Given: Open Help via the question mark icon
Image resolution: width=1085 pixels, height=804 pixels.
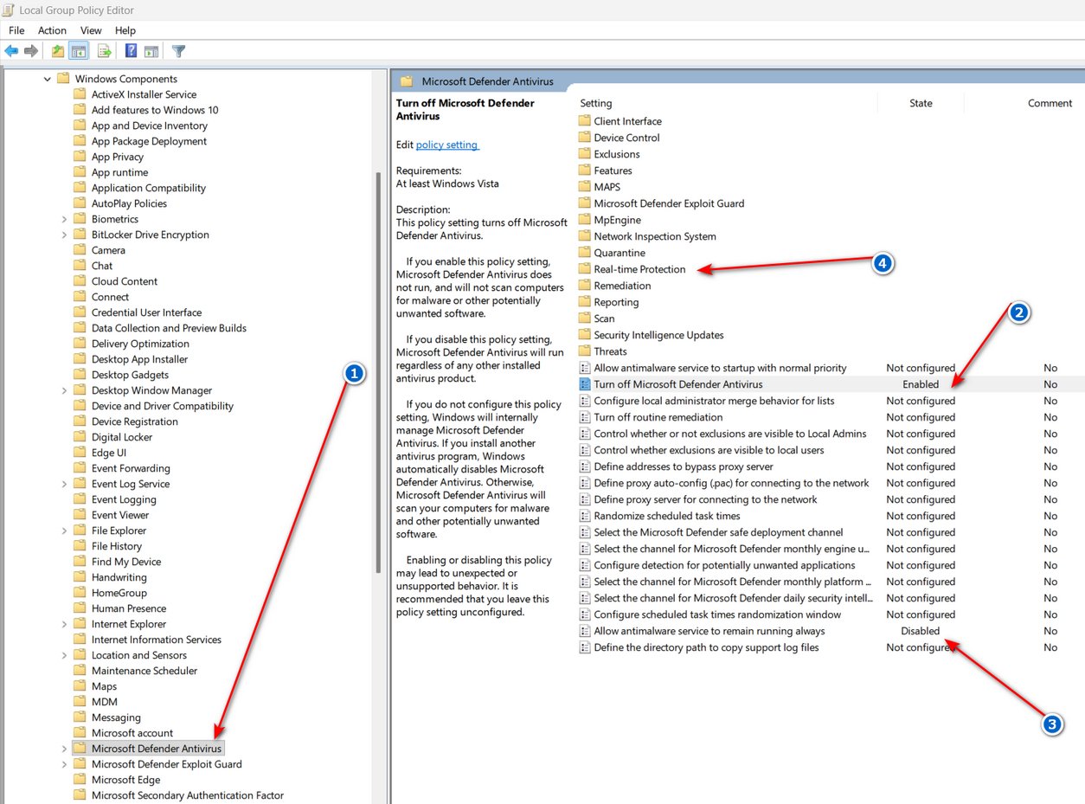Looking at the screenshot, I should 131,51.
